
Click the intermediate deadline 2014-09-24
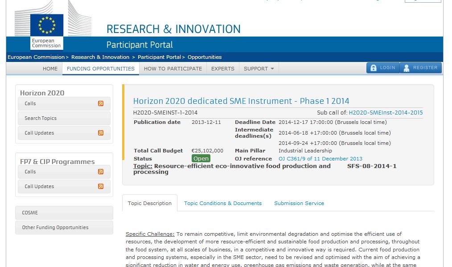coord(335,143)
